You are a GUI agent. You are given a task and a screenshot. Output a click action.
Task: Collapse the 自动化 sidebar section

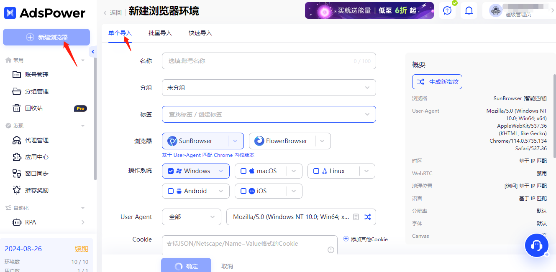pos(83,208)
